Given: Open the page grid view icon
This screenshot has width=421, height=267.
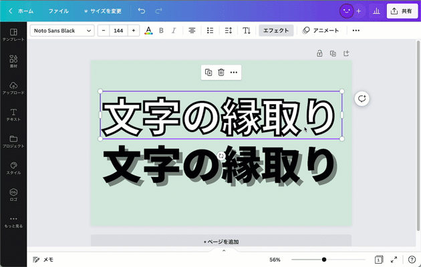Looking at the screenshot, I should coord(379,260).
